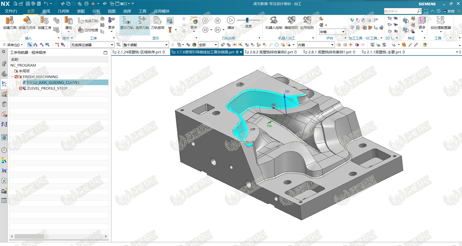Open the Web Browser sidebar tab
Image resolution: width=462 pixels, height=246 pixels.
click(x=4, y=137)
